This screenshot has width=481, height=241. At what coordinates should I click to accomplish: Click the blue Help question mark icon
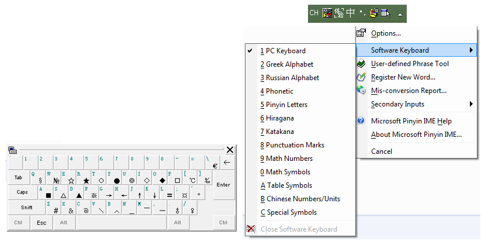pyautogui.click(x=361, y=120)
